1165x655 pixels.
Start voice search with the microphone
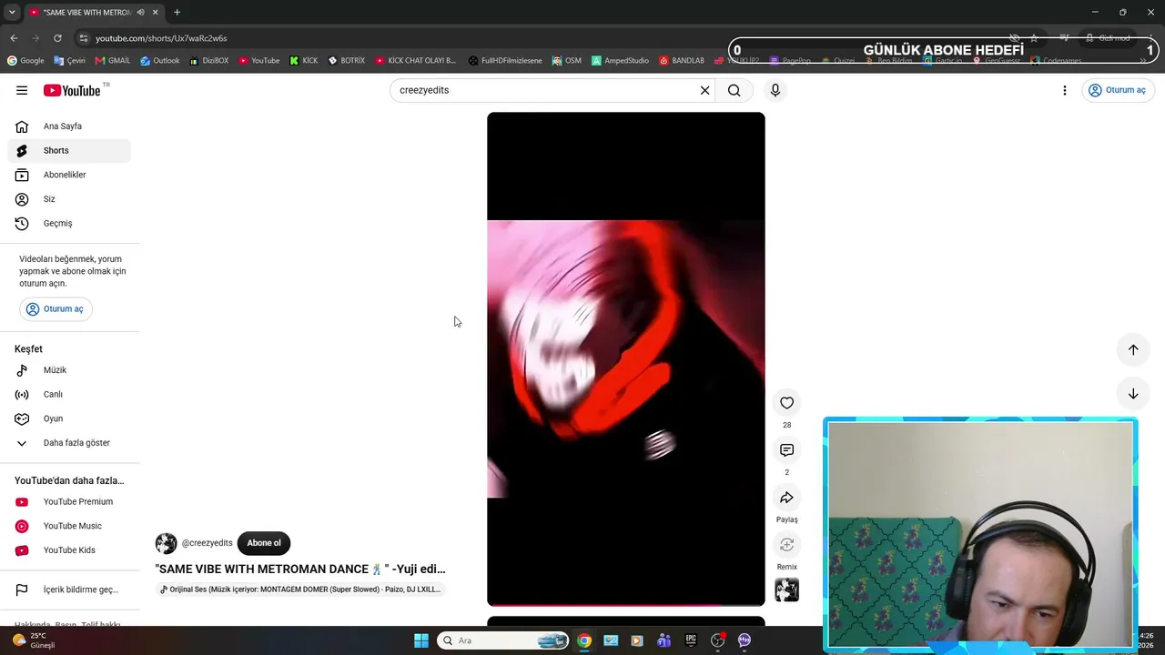(x=775, y=90)
